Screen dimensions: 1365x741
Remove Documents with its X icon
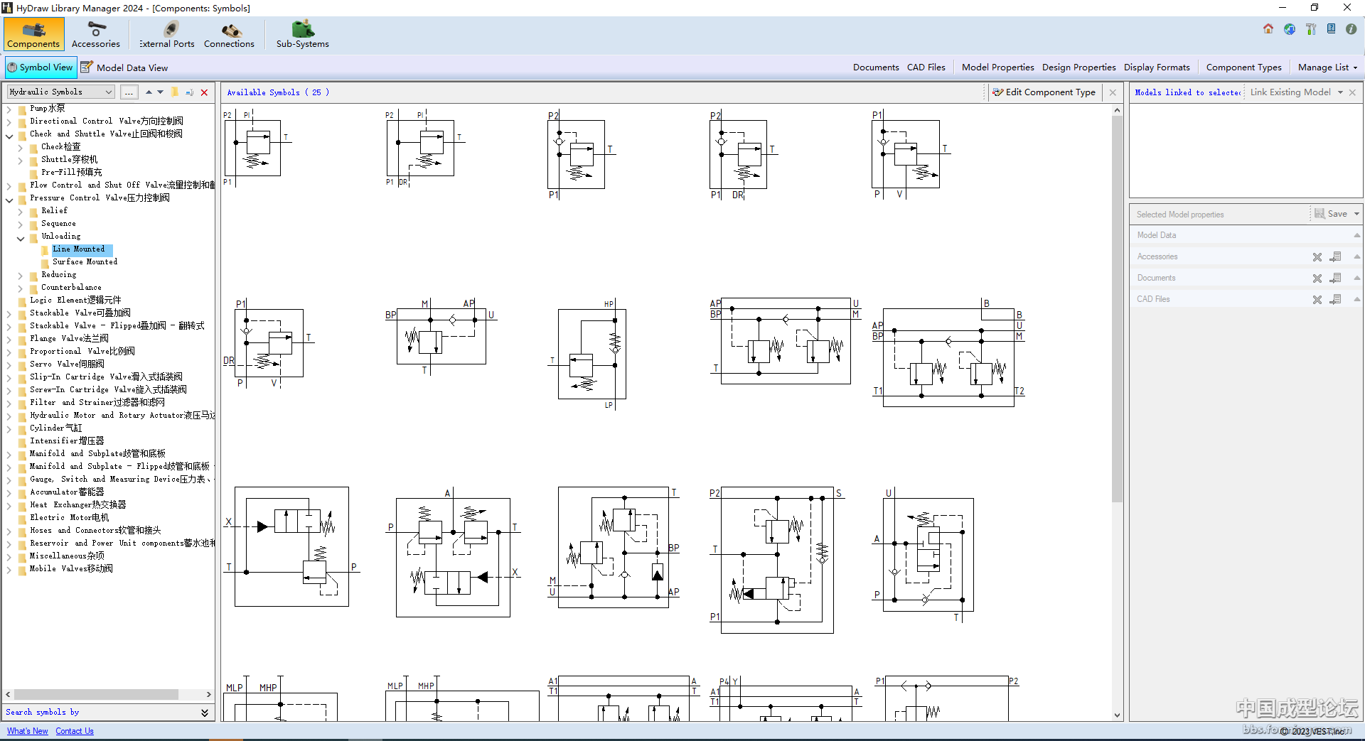(x=1317, y=278)
